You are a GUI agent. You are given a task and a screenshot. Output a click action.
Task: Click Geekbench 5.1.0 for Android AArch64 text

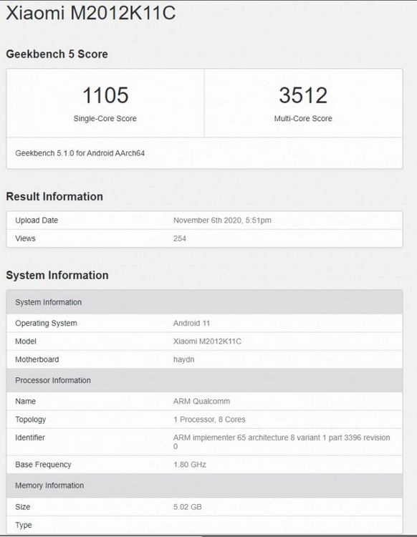point(80,153)
